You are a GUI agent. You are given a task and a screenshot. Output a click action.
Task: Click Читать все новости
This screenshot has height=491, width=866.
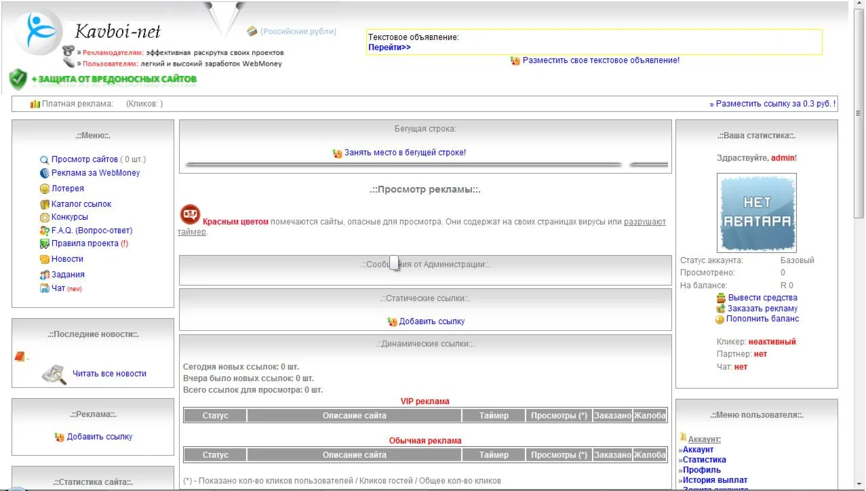click(x=109, y=374)
